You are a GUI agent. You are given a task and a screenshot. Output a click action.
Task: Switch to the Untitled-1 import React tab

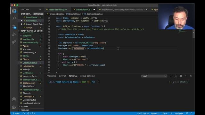123,10
